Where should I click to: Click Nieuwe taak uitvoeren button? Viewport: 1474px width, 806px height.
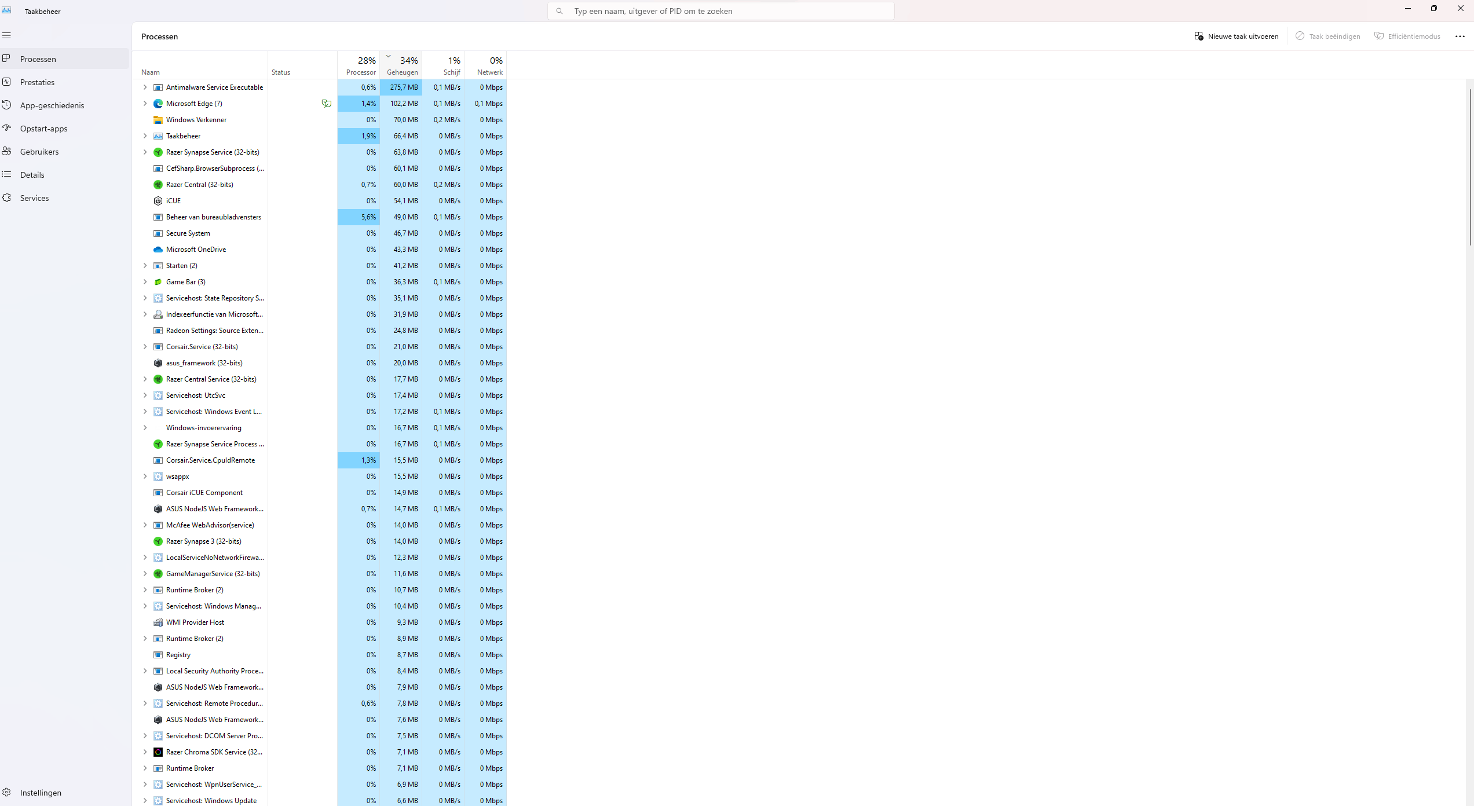coord(1236,36)
